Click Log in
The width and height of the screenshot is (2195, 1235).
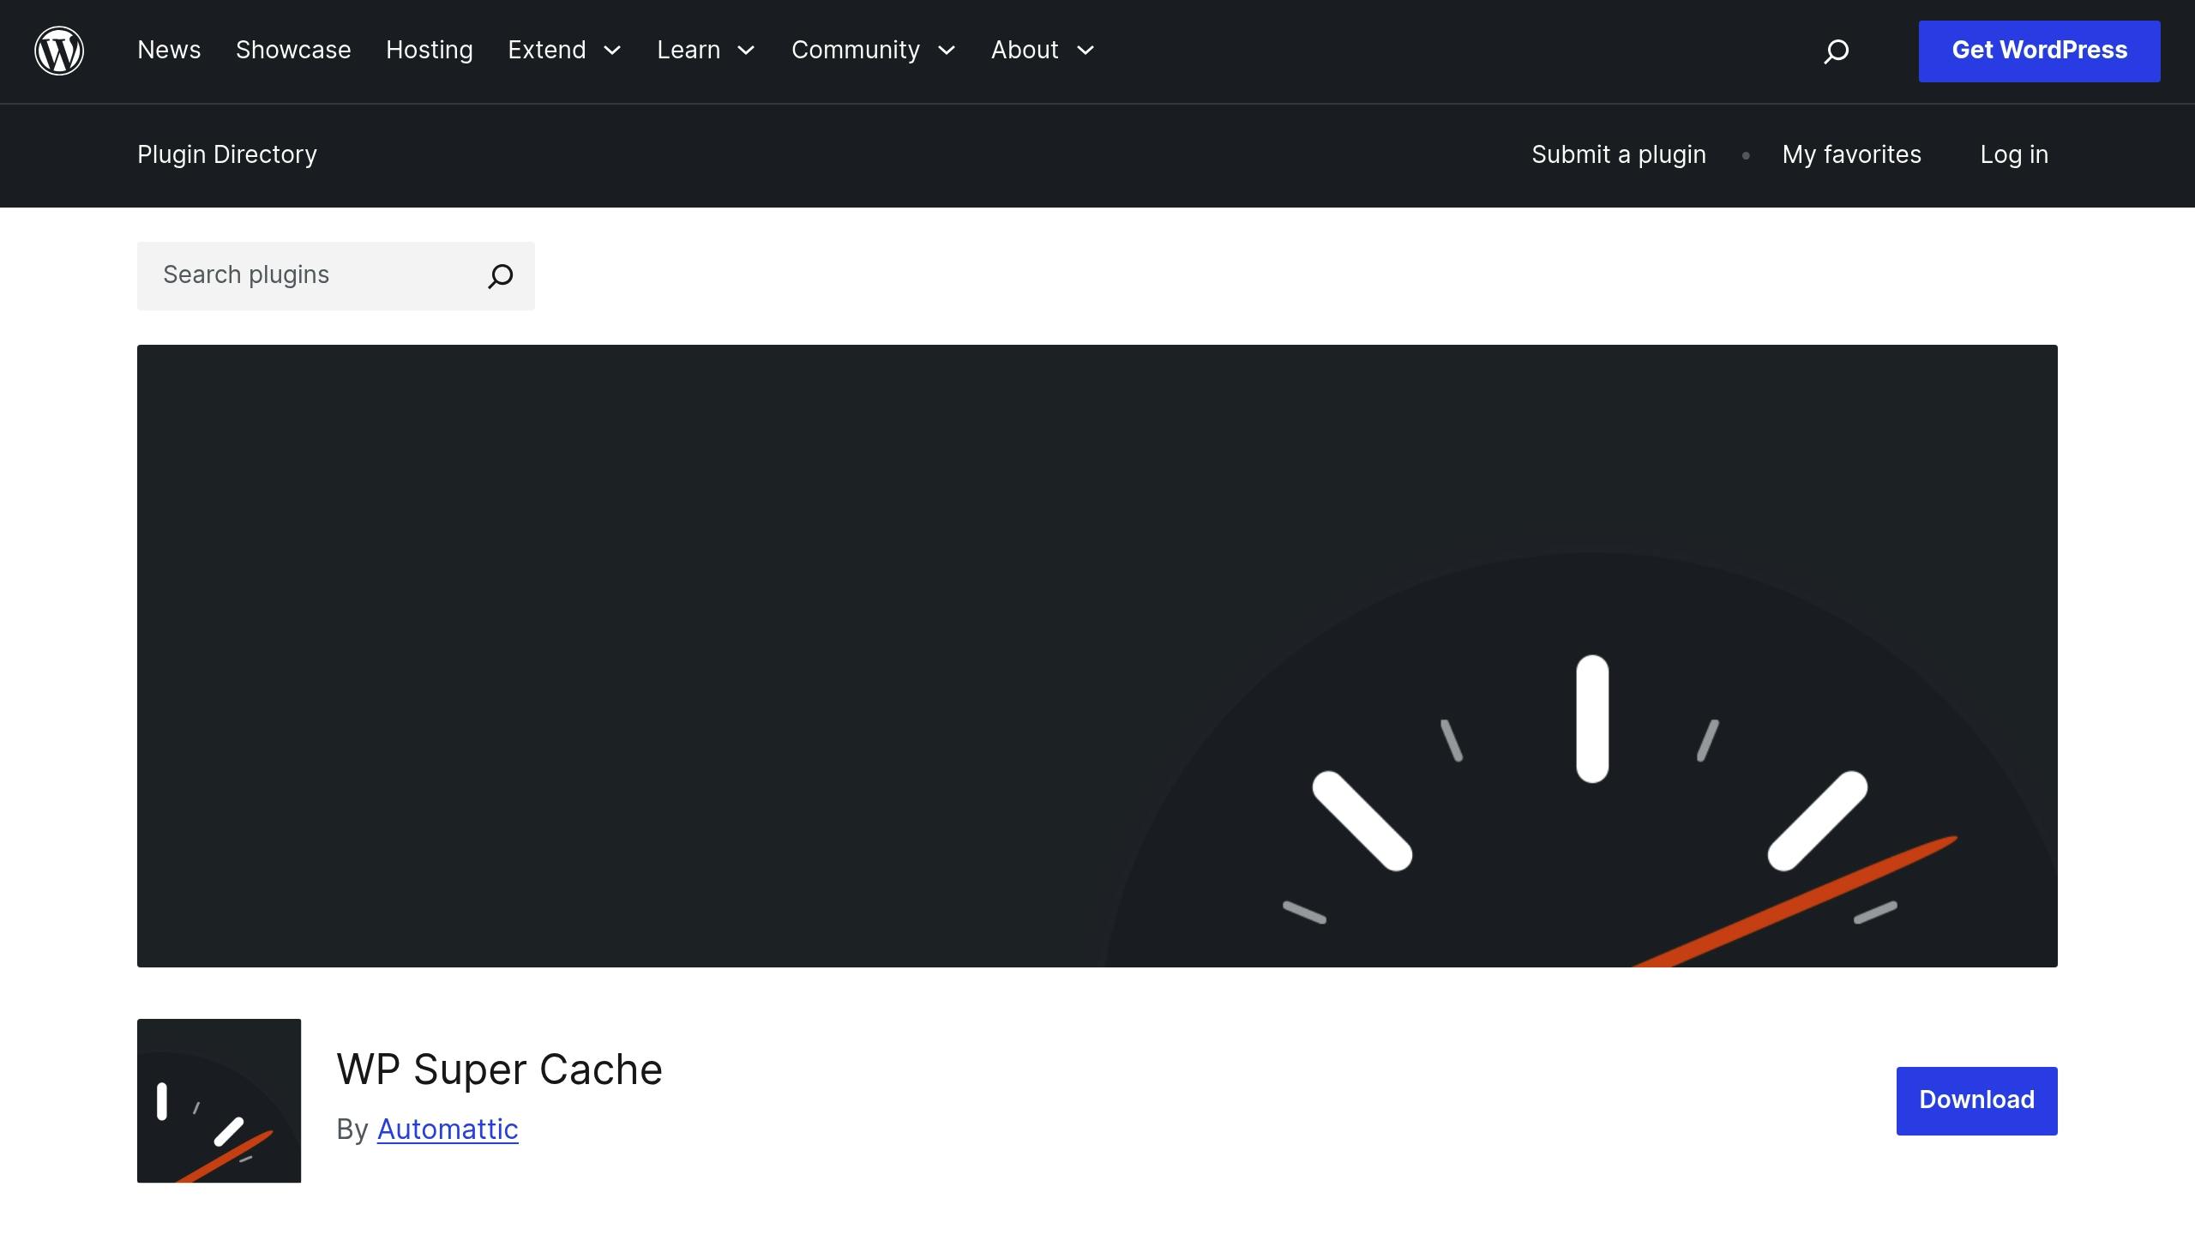pos(2014,155)
